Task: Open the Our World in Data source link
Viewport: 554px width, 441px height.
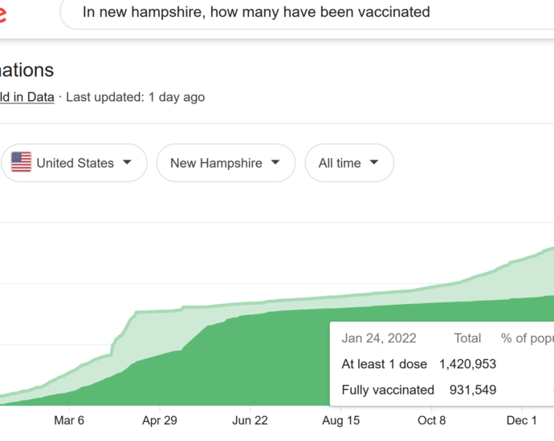Action: click(26, 97)
